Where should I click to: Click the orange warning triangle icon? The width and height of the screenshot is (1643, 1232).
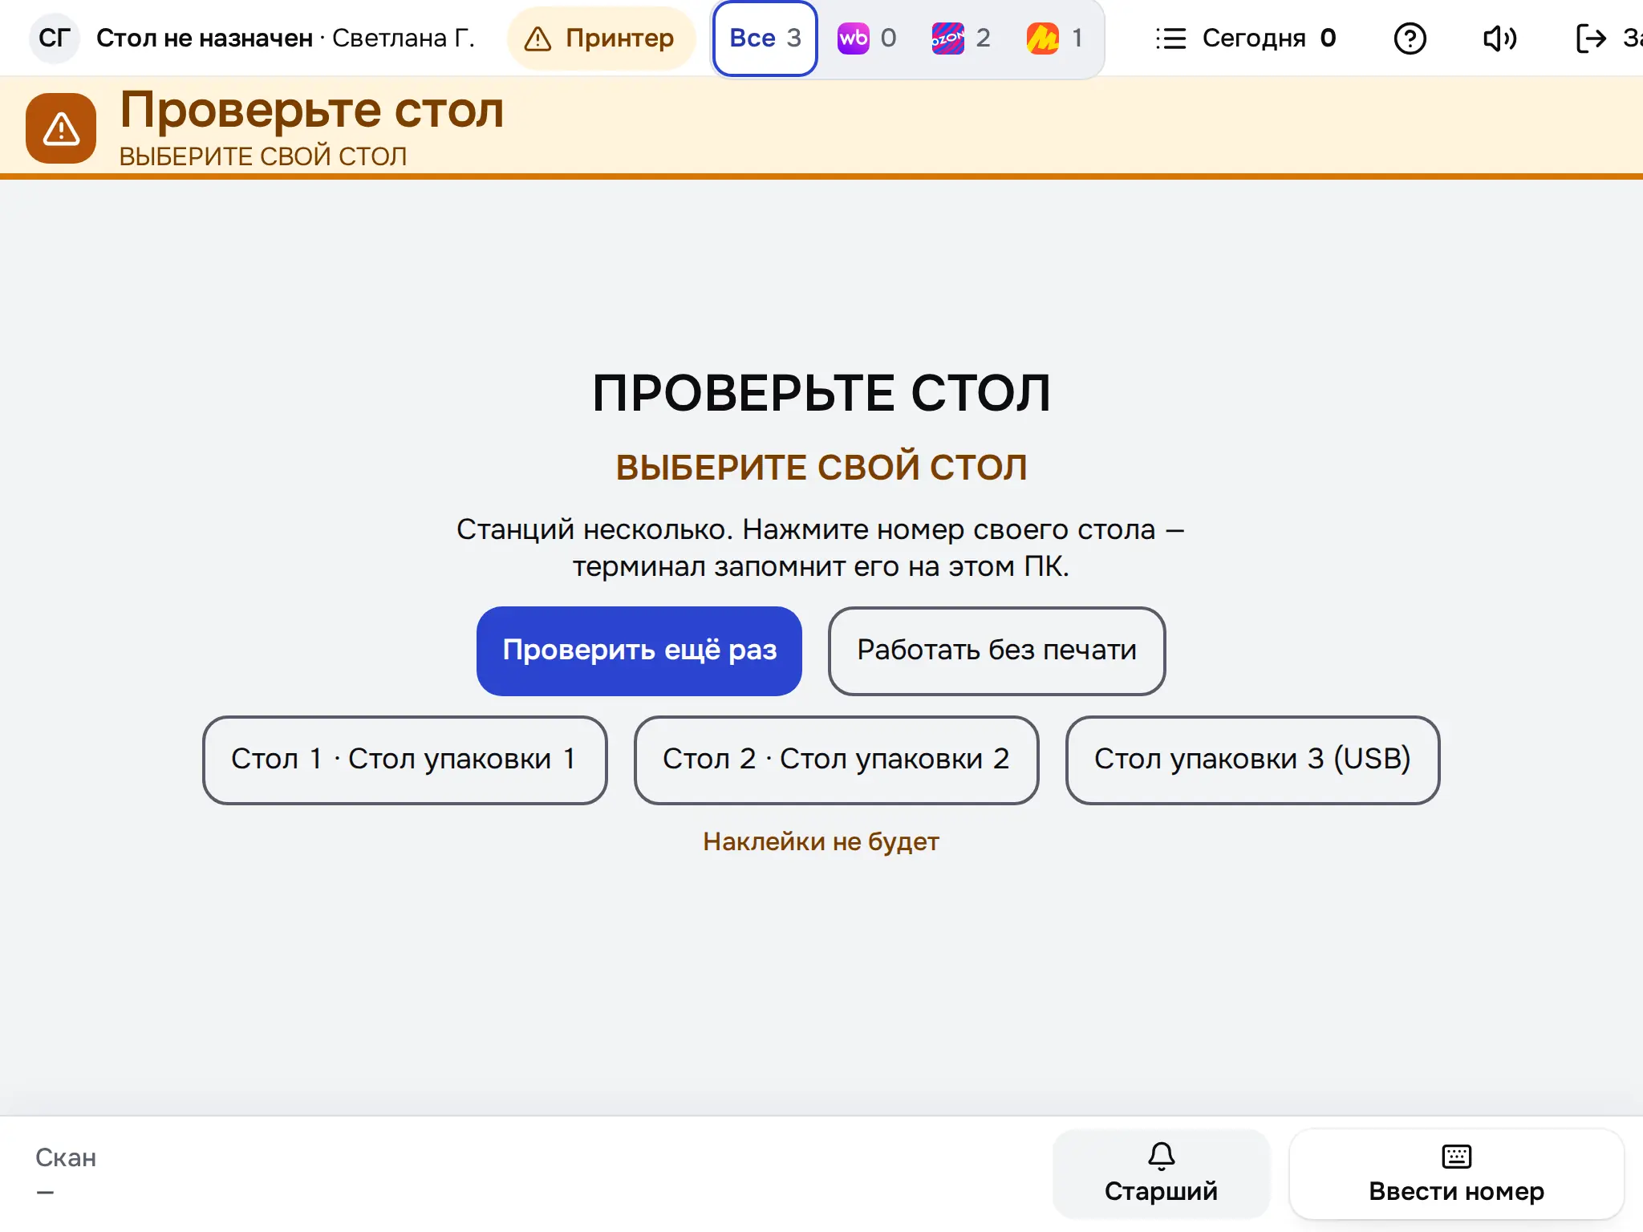coord(61,128)
